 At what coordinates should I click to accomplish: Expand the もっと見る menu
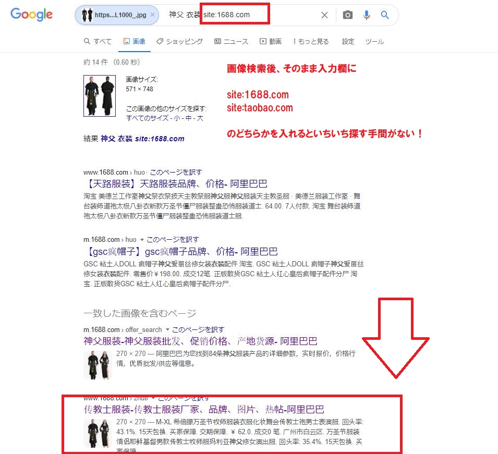point(311,42)
